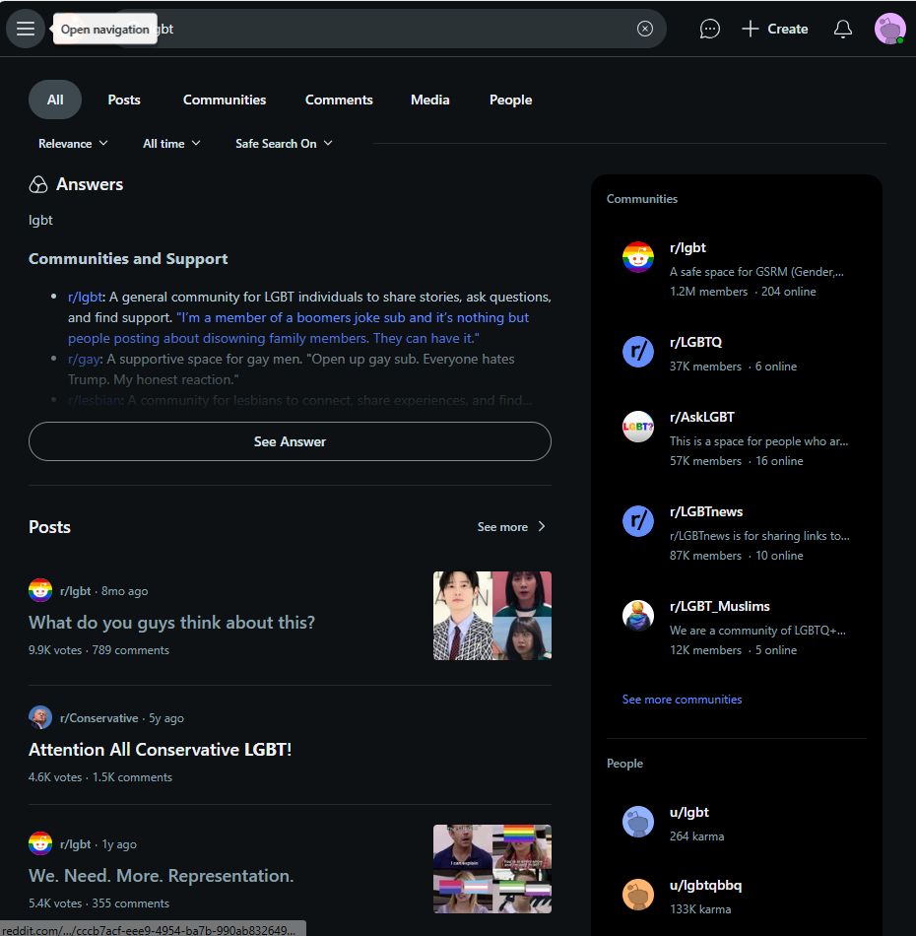Select the All search tab
Screen dimensions: 916x936
[x=55, y=100]
